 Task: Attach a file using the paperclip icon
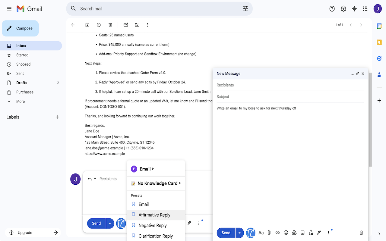pyautogui.click(x=269, y=233)
